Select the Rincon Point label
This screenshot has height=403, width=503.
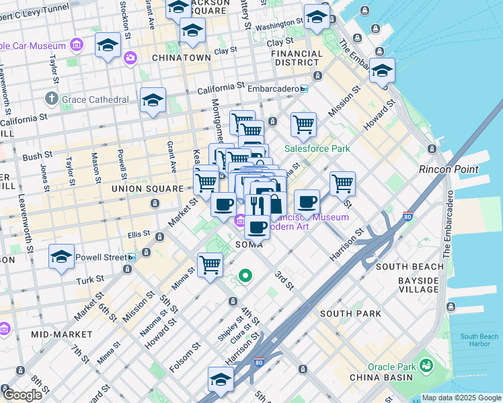449,169
